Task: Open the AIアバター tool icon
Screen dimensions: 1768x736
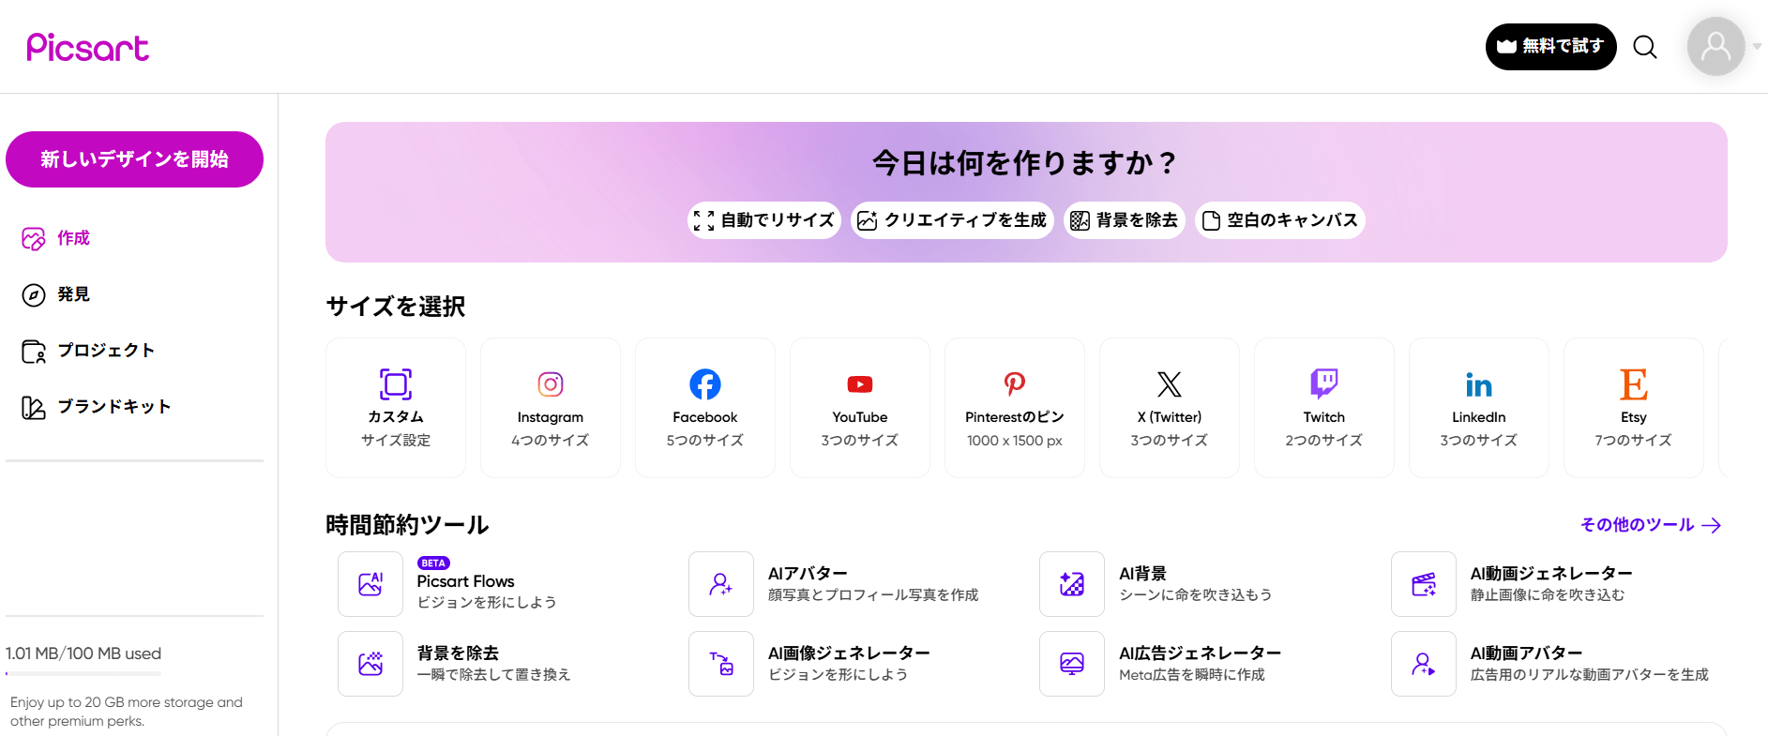Action: click(720, 584)
